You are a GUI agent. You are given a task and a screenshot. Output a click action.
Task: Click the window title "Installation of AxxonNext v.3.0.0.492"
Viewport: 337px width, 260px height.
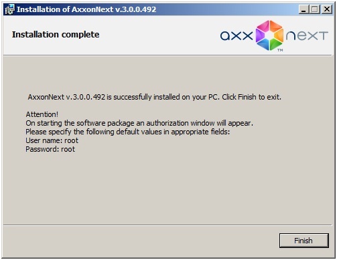pyautogui.click(x=86, y=9)
